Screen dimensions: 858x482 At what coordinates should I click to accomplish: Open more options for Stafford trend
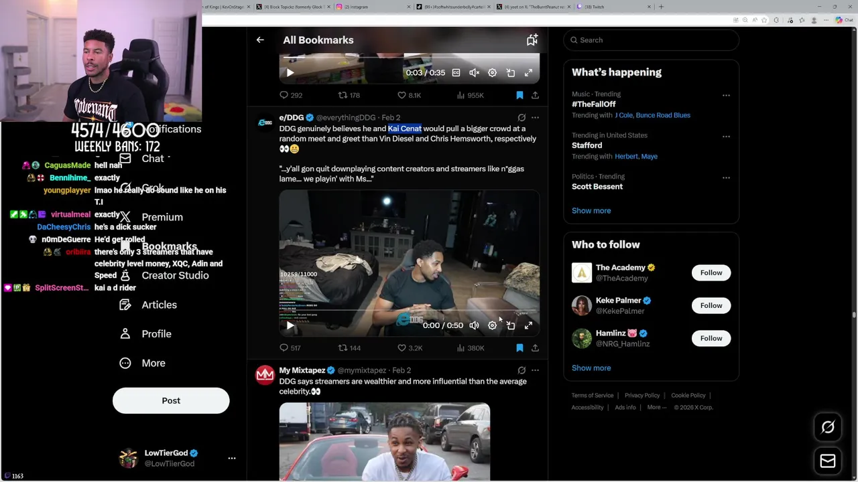pyautogui.click(x=726, y=137)
